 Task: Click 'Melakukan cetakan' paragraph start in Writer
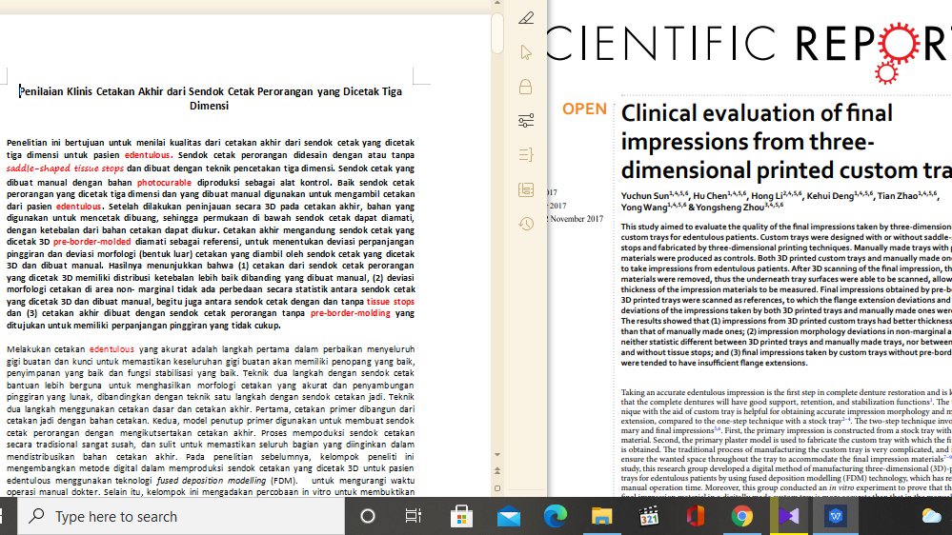coord(46,349)
